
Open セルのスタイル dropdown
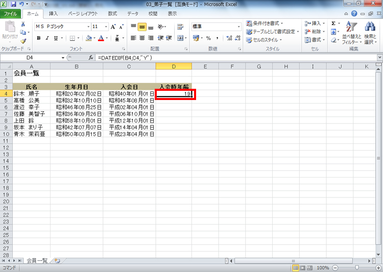pos(264,40)
